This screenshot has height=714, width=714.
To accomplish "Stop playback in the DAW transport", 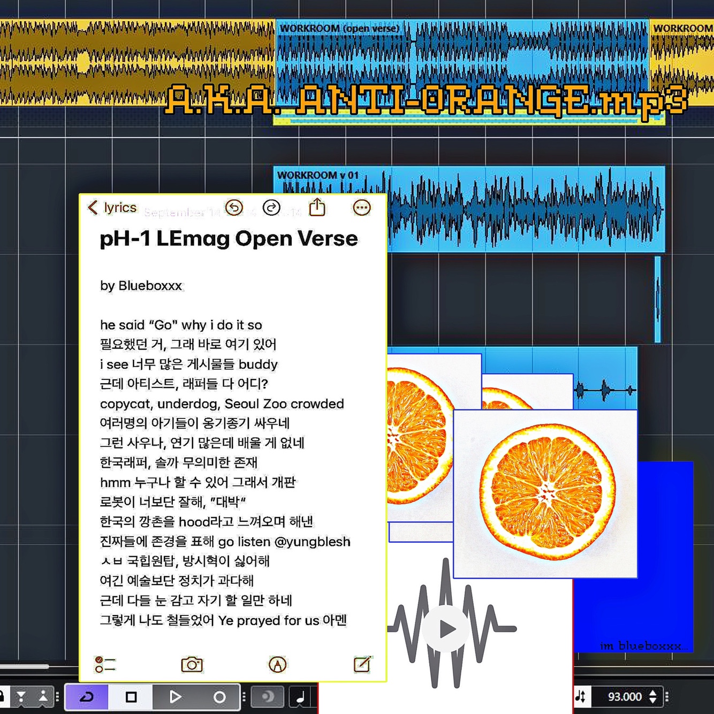I will tap(131, 697).
